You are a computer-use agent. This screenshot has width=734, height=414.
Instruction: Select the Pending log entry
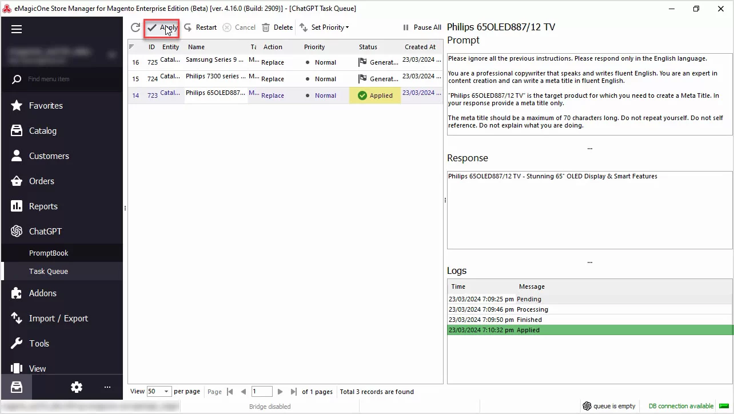[x=590, y=299]
